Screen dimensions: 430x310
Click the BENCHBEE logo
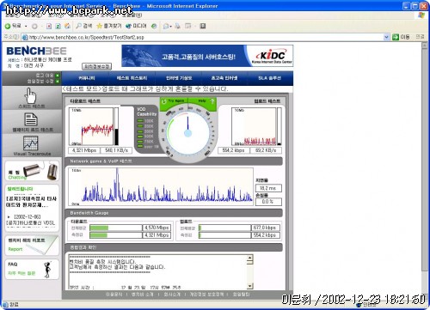pyautogui.click(x=36, y=52)
